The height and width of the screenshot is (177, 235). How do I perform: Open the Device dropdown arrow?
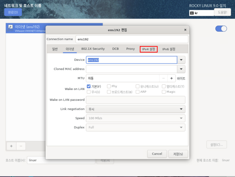181,60
